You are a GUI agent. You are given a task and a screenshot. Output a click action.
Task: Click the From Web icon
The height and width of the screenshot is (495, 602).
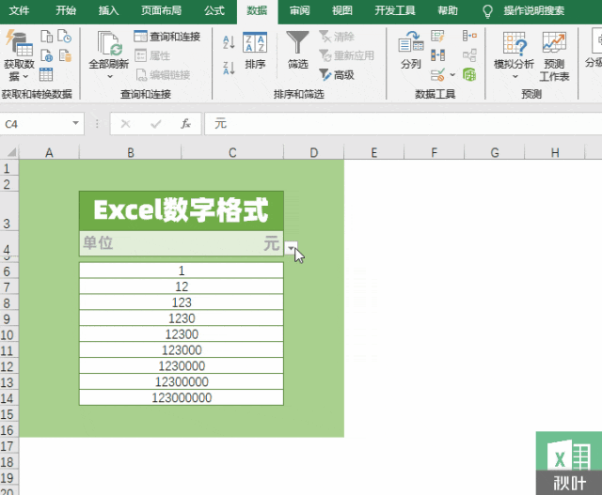[x=46, y=56]
